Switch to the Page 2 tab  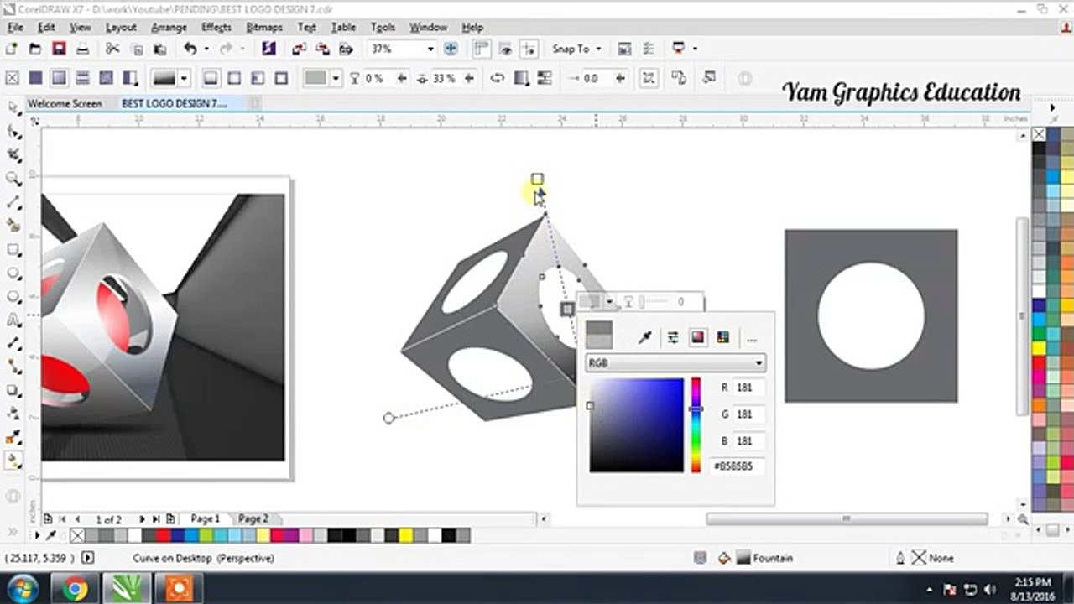click(253, 519)
